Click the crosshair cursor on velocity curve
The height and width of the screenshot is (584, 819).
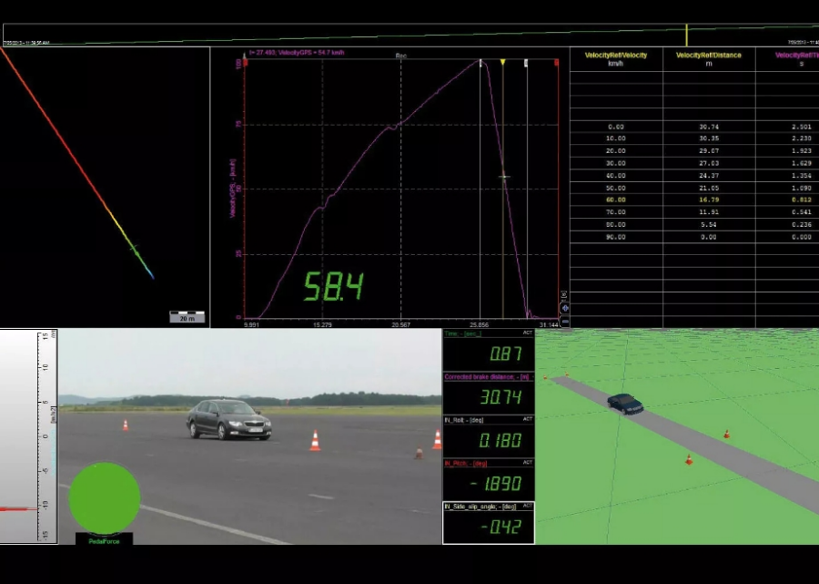503,177
